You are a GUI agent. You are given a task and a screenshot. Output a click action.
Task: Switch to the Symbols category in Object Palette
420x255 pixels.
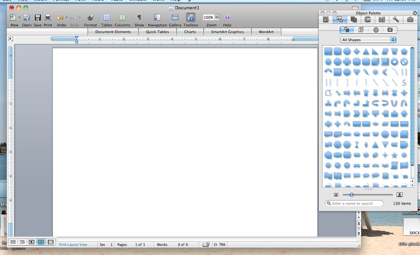375,29
